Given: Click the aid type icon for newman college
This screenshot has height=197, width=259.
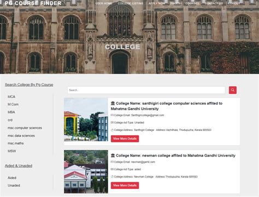Looking at the screenshot, I should click(x=112, y=169).
